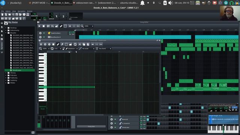Open Piano Roll zoom dropdown
The image size is (240, 135).
pos(46,49)
